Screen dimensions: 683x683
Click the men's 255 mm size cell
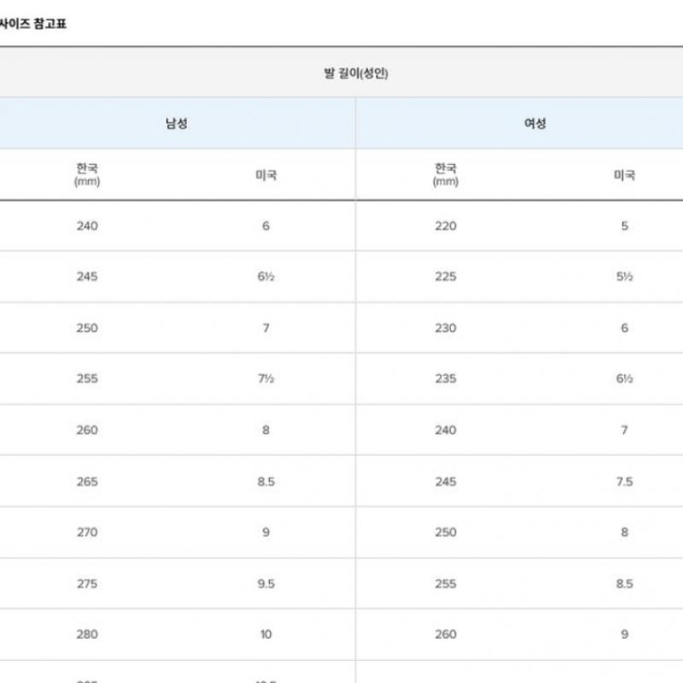point(87,379)
